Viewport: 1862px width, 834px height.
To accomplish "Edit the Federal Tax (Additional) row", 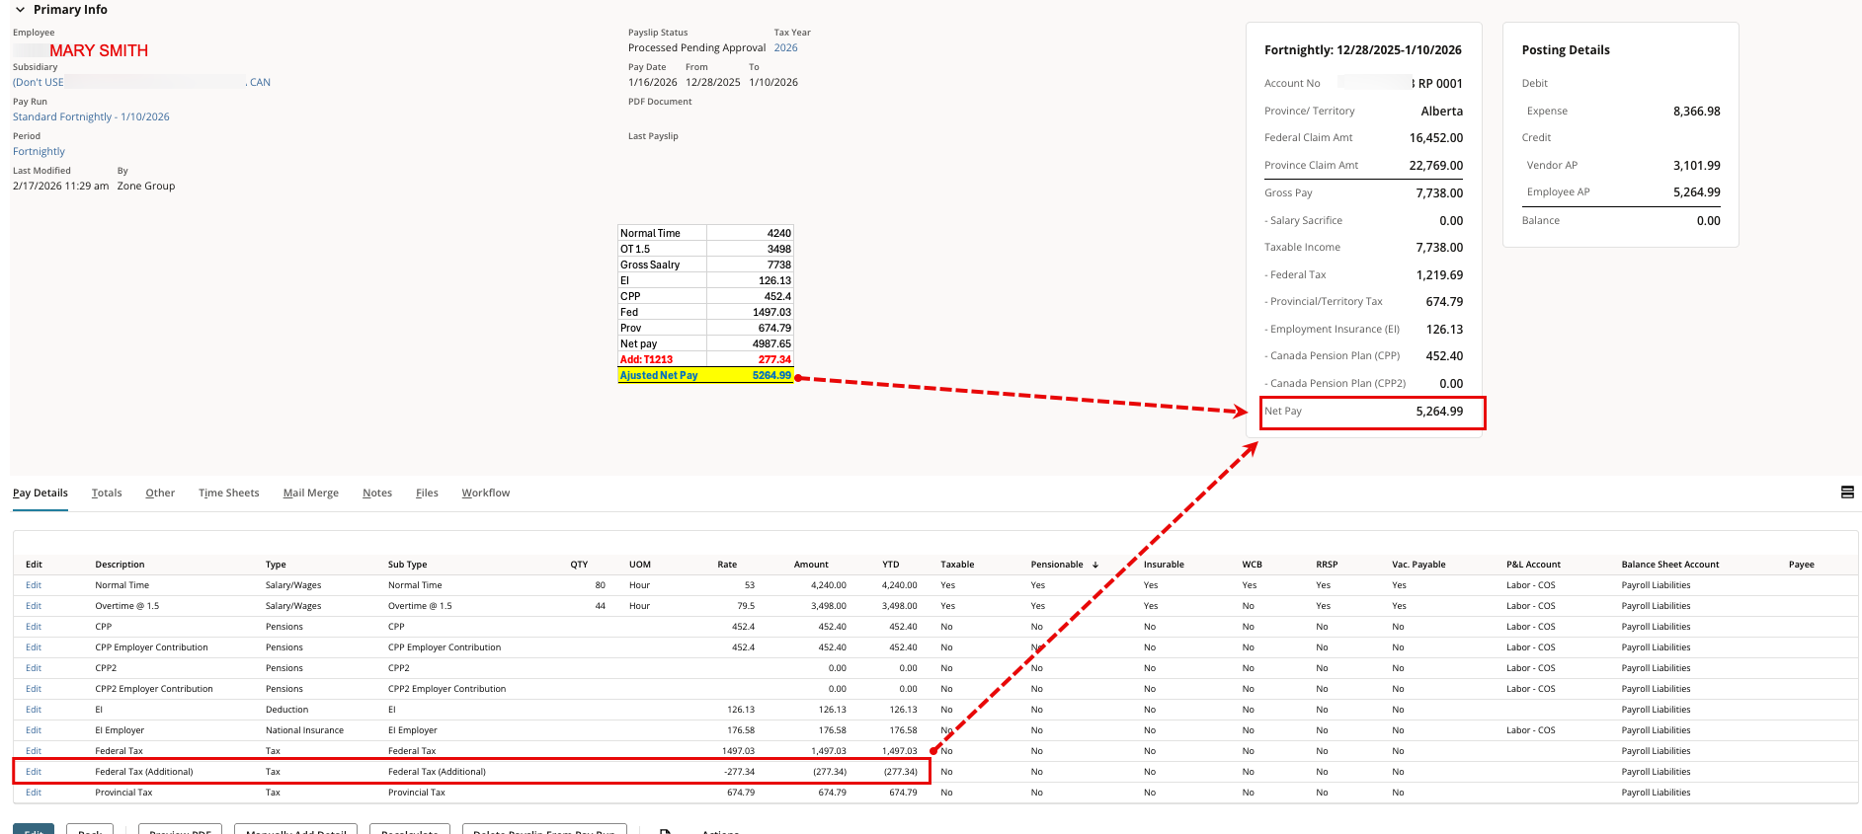I will coord(34,772).
